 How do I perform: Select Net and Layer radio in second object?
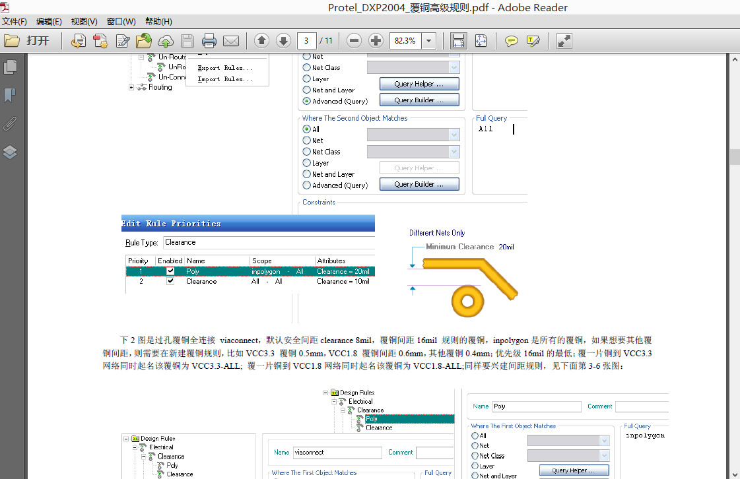coord(307,174)
